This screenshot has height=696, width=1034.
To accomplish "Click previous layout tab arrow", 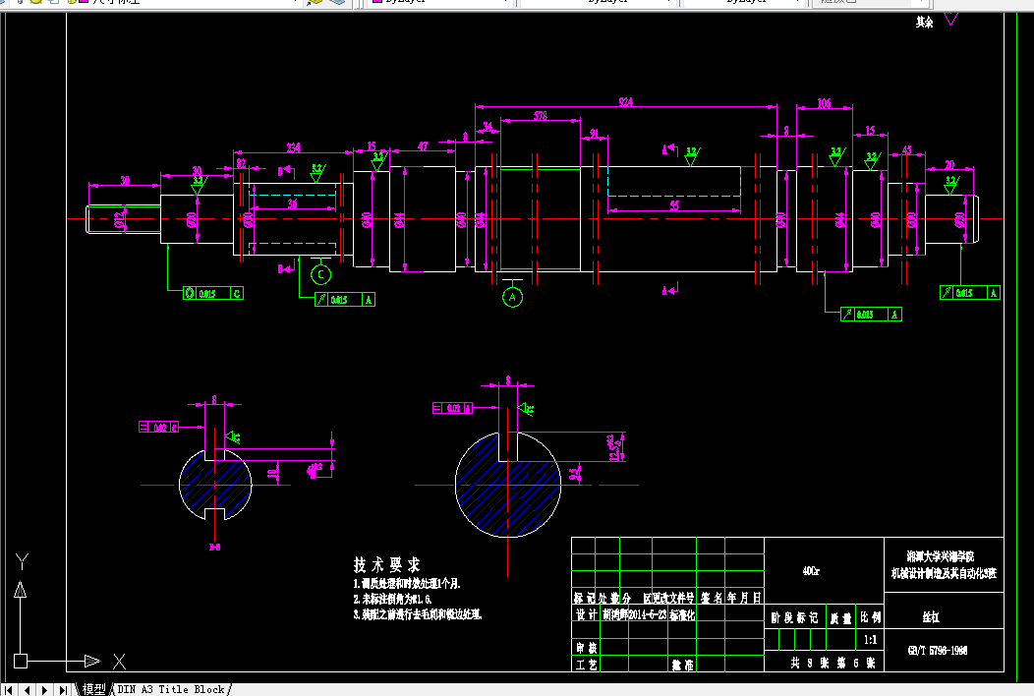I will pos(28,689).
